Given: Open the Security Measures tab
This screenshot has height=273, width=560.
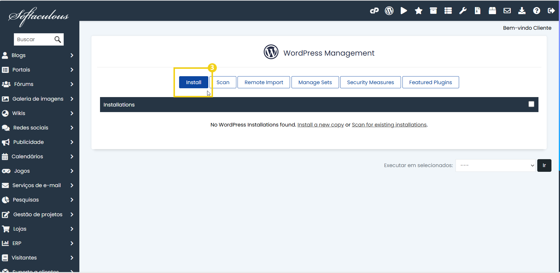Looking at the screenshot, I should click(x=371, y=82).
